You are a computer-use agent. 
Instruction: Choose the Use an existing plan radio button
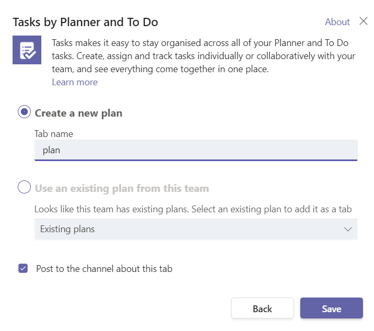click(x=25, y=187)
